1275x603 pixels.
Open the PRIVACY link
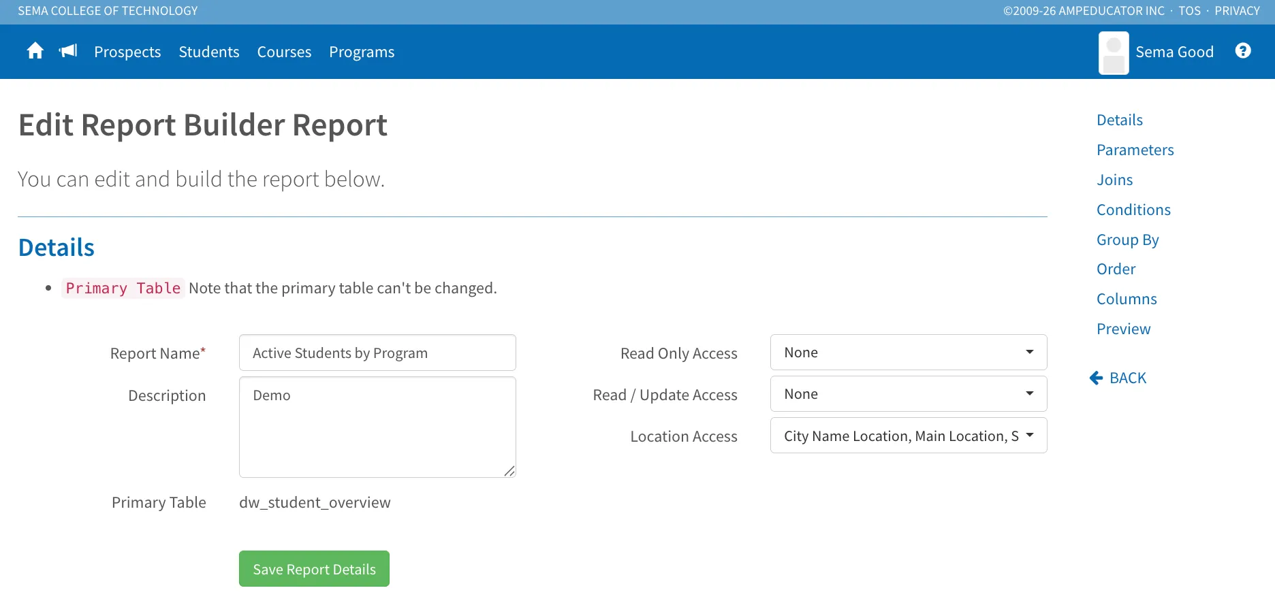pos(1238,11)
